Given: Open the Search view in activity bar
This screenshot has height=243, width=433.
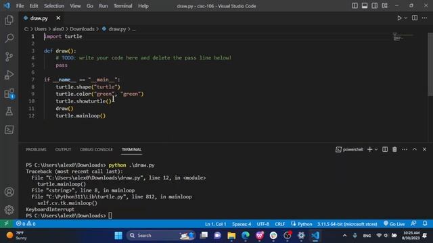Looking at the screenshot, I should 9,38.
